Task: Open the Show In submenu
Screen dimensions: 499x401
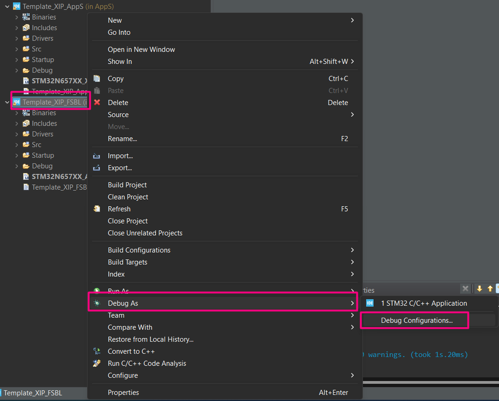Action: pyautogui.click(x=224, y=61)
